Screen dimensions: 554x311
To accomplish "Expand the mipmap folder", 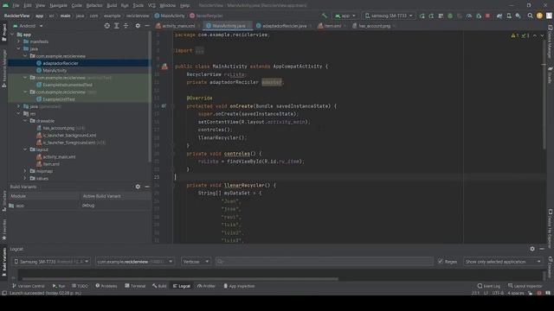I will [x=25, y=171].
